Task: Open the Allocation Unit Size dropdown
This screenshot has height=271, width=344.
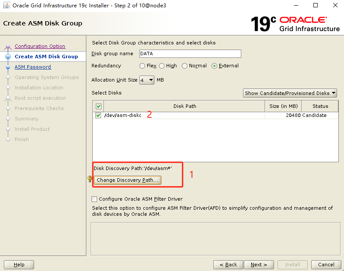Action: (147, 80)
